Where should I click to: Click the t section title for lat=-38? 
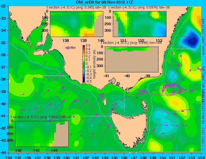tap(76, 7)
